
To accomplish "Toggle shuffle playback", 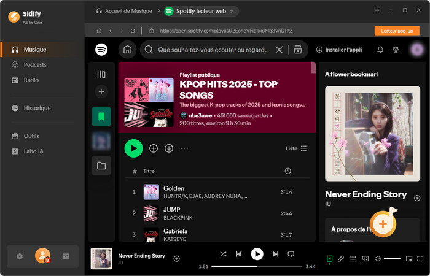I will point(222,254).
